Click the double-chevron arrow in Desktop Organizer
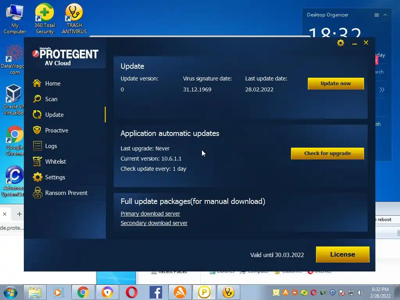 pos(382,89)
